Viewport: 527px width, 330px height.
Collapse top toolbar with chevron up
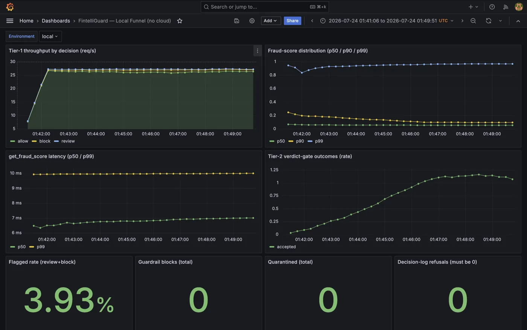click(518, 21)
